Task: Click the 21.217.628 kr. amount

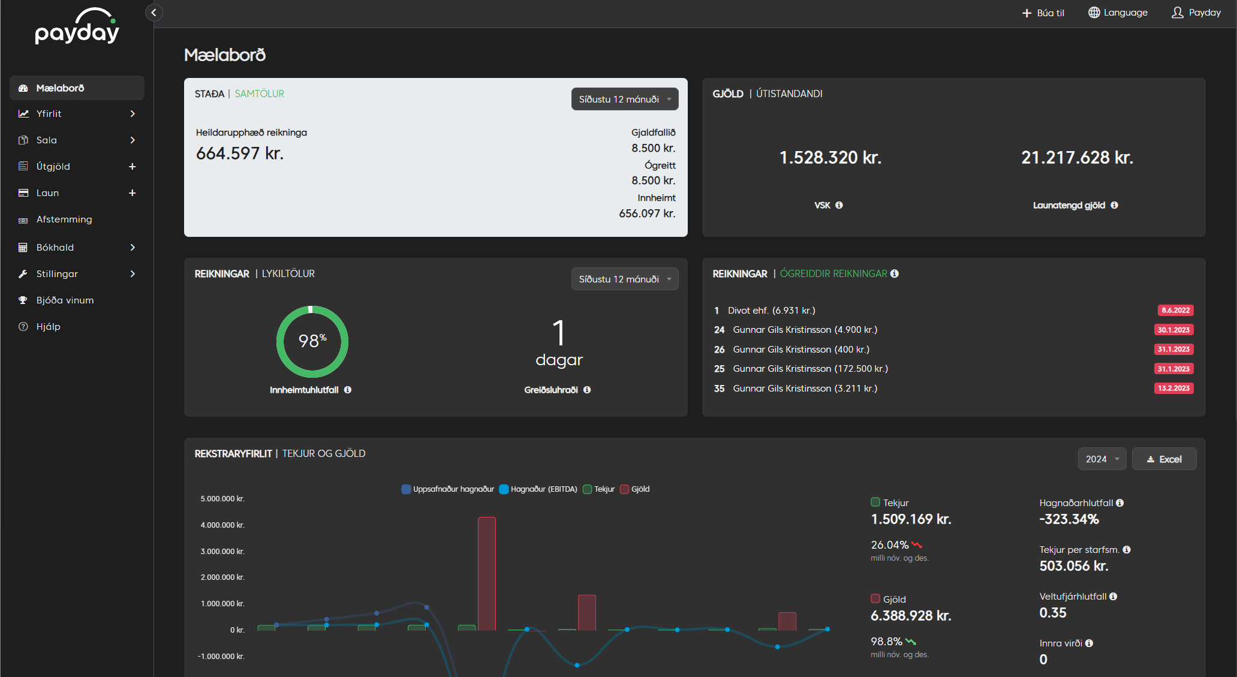Action: coord(1077,158)
